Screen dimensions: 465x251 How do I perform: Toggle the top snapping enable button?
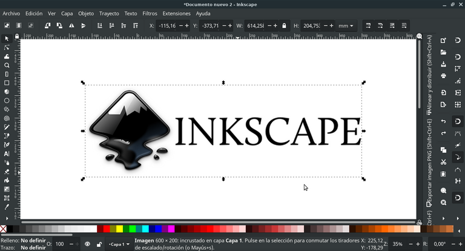(x=458, y=41)
